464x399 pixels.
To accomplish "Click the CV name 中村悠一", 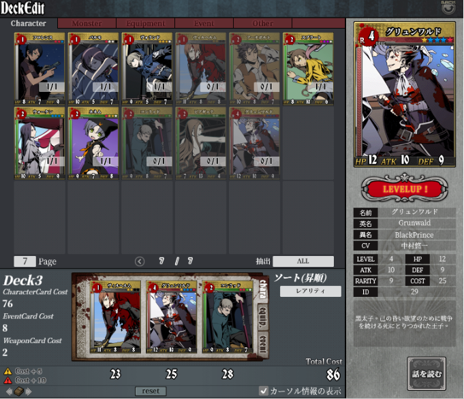I will pyautogui.click(x=414, y=246).
